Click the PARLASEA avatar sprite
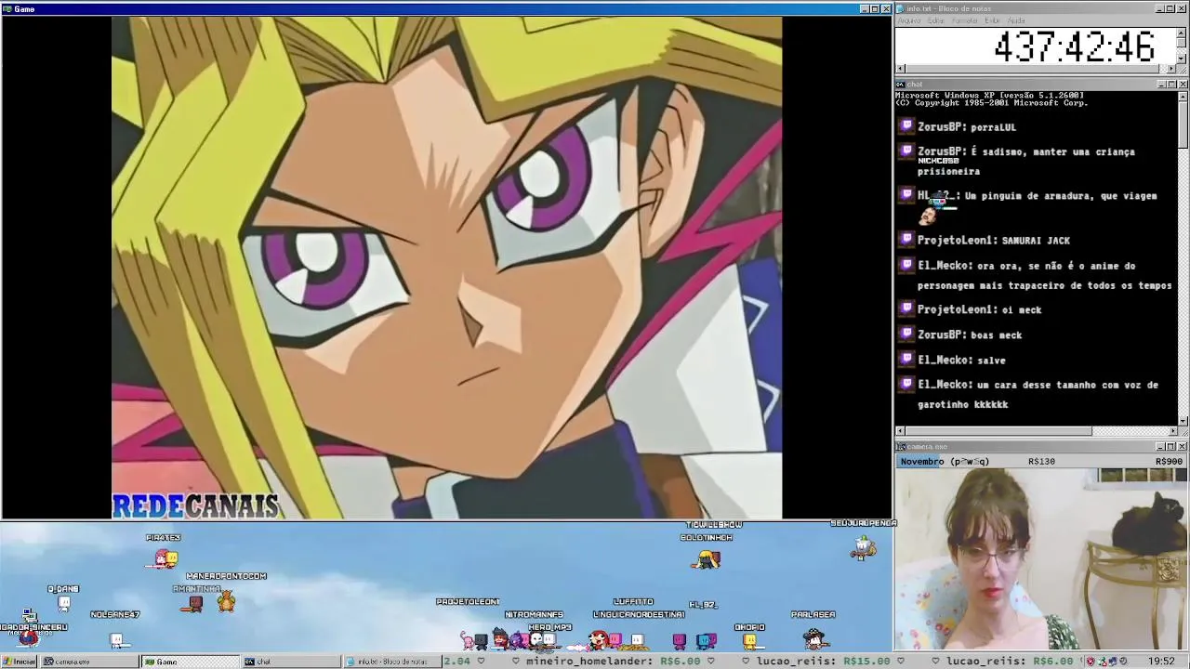Screen dimensions: 1190x669 tap(814, 637)
